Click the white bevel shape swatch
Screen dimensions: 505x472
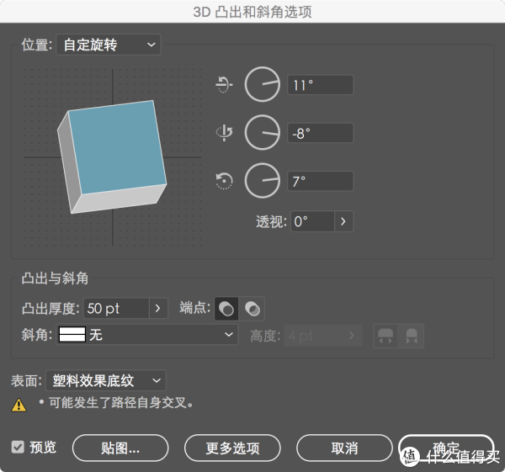[72, 335]
